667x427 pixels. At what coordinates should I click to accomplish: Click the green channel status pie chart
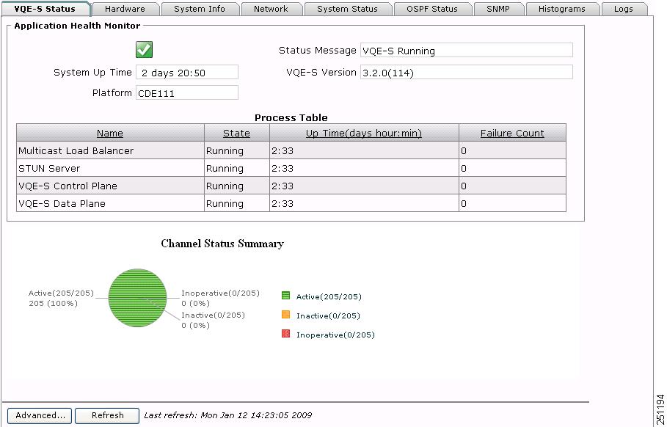click(137, 298)
